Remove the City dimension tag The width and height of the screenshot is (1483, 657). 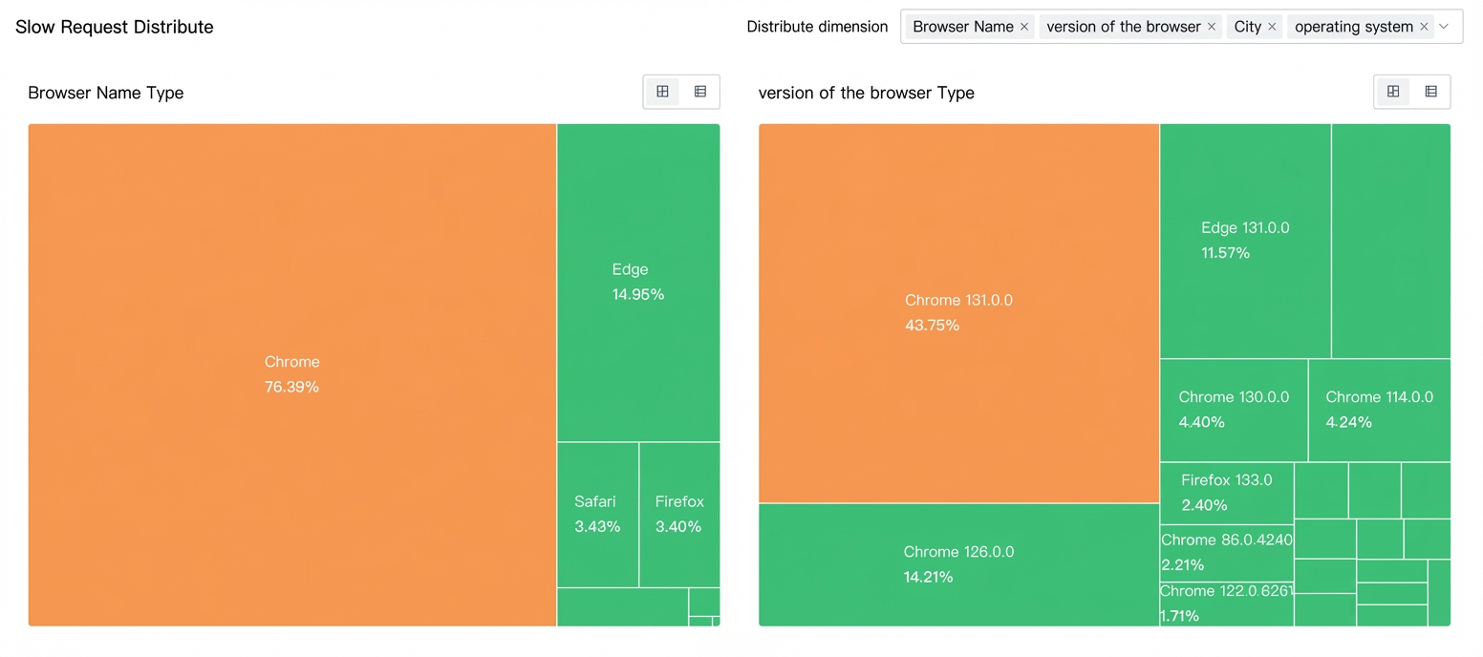click(1272, 27)
